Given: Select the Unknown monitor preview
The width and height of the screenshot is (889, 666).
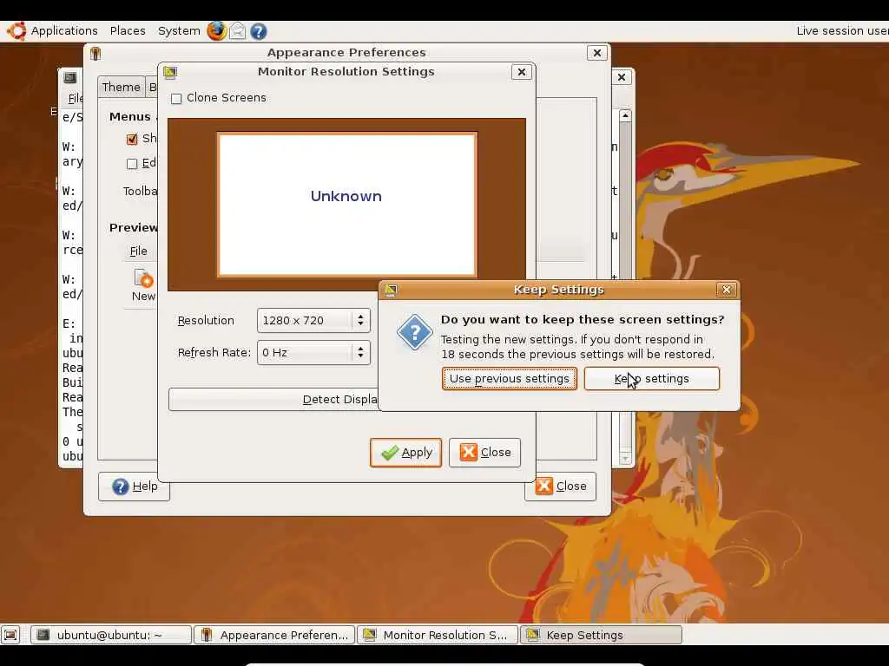Looking at the screenshot, I should pyautogui.click(x=346, y=205).
